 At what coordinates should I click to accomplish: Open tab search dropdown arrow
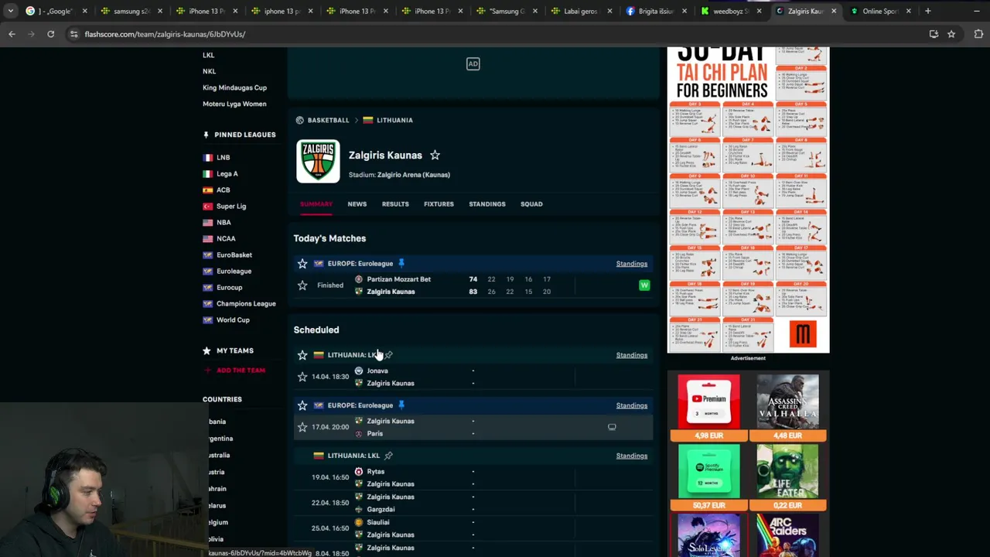(x=10, y=11)
